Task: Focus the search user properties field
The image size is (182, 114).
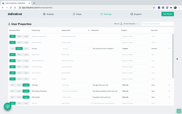Action: click(x=158, y=24)
